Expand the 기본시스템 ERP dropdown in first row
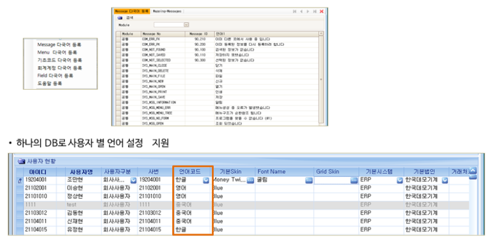 (400, 181)
